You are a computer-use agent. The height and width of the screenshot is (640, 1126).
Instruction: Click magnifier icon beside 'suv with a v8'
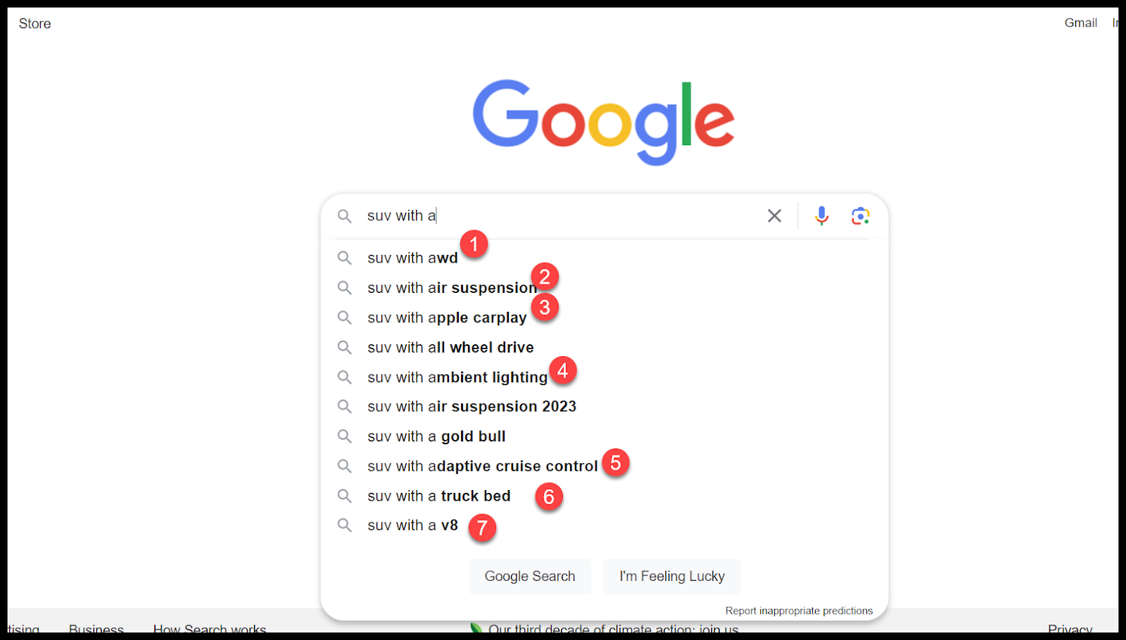point(344,525)
